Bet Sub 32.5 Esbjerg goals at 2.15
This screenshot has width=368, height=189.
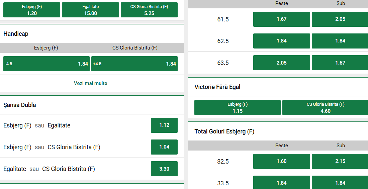[x=340, y=161]
